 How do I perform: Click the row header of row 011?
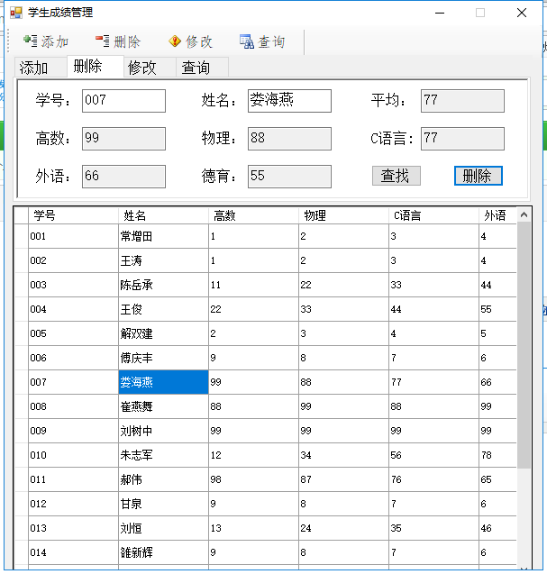tap(22, 479)
